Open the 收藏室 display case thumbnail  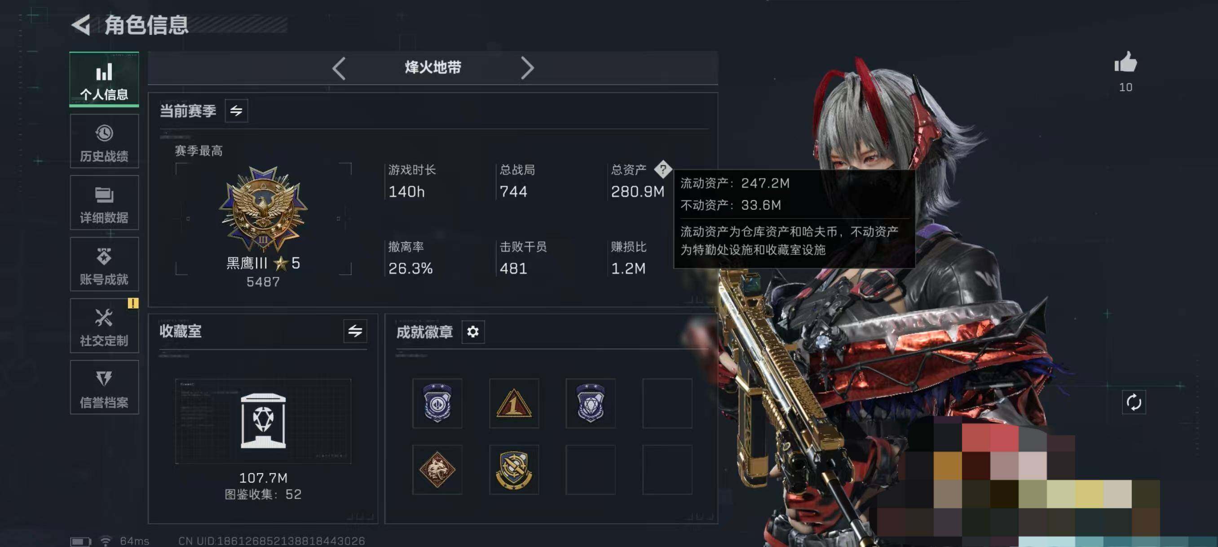click(x=263, y=421)
